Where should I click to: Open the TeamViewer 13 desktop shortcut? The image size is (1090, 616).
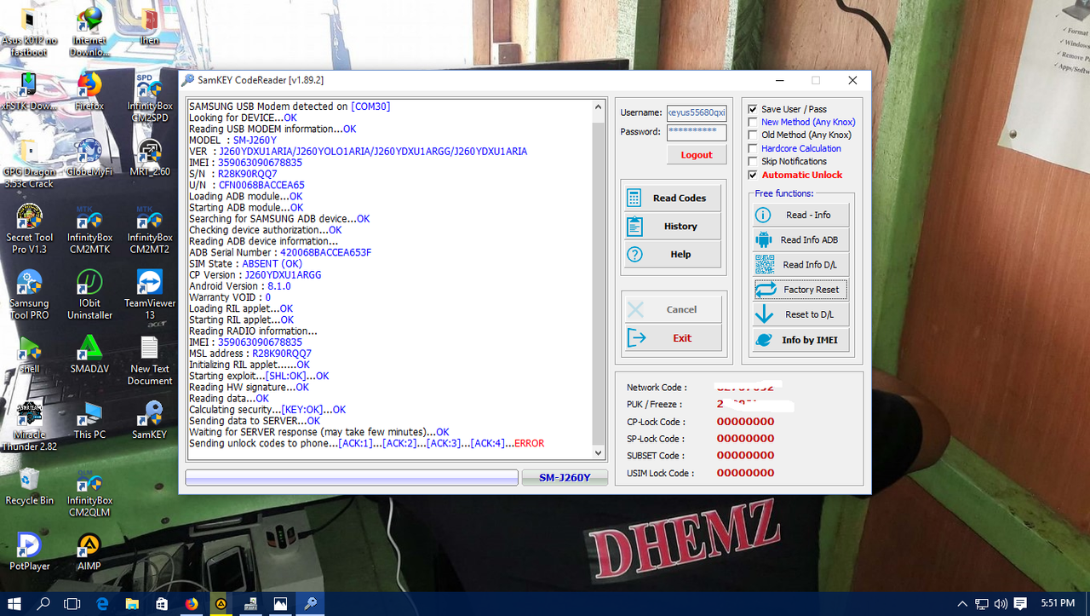click(x=149, y=295)
